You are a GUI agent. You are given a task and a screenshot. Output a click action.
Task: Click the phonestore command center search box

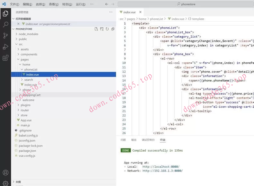(x=186, y=4)
